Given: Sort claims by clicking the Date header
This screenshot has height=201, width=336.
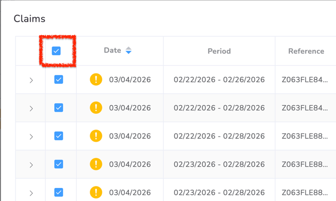Looking at the screenshot, I should pos(113,50).
